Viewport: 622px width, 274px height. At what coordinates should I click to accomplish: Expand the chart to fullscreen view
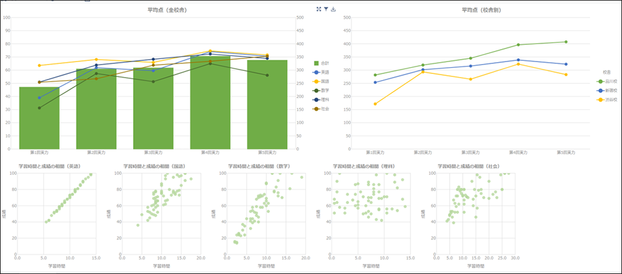tap(318, 9)
